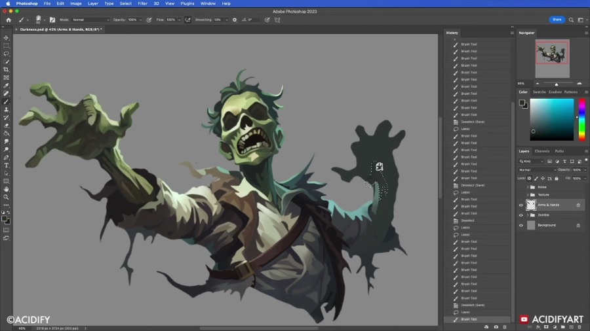The image size is (590, 331).
Task: Open the Window menu
Action: [x=208, y=3]
